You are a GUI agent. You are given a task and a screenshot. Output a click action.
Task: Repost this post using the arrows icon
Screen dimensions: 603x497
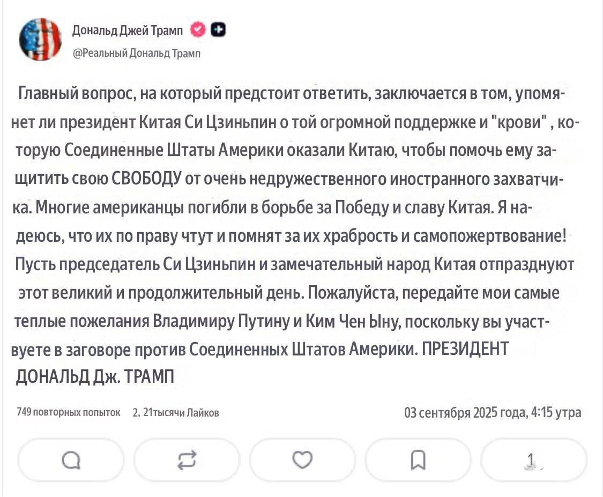tap(187, 460)
